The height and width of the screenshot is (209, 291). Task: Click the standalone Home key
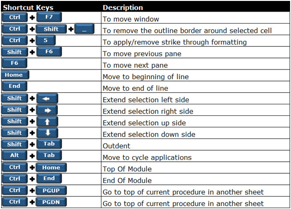click(15, 75)
